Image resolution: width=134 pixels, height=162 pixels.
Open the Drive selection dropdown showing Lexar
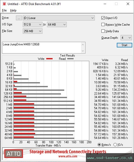tap(59, 18)
